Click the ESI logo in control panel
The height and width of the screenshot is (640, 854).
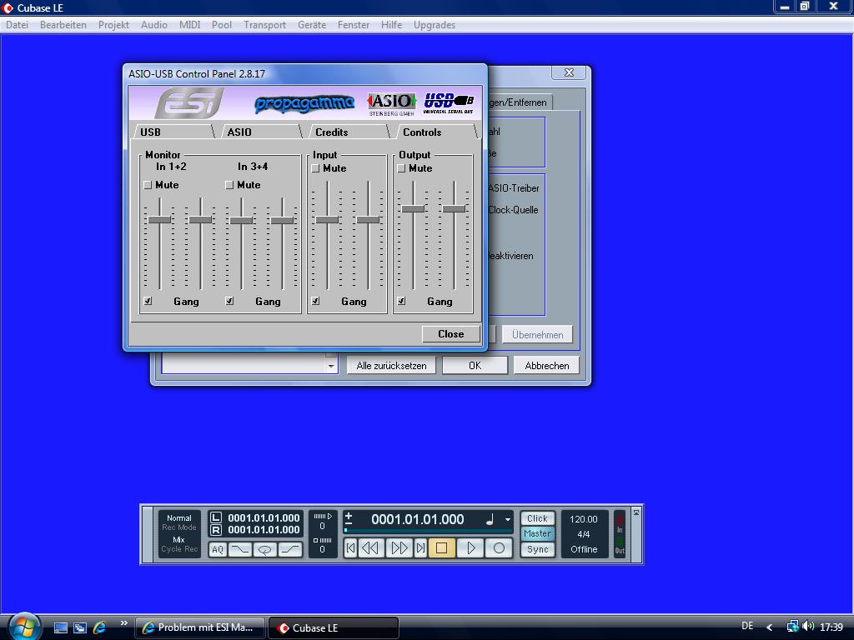coord(189,102)
